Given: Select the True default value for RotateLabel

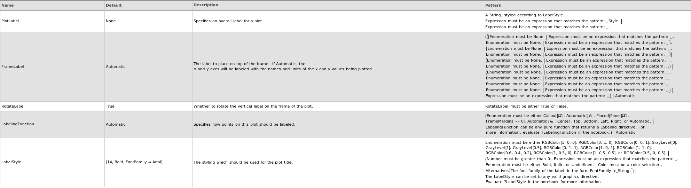Looking at the screenshot, I should (110, 107).
